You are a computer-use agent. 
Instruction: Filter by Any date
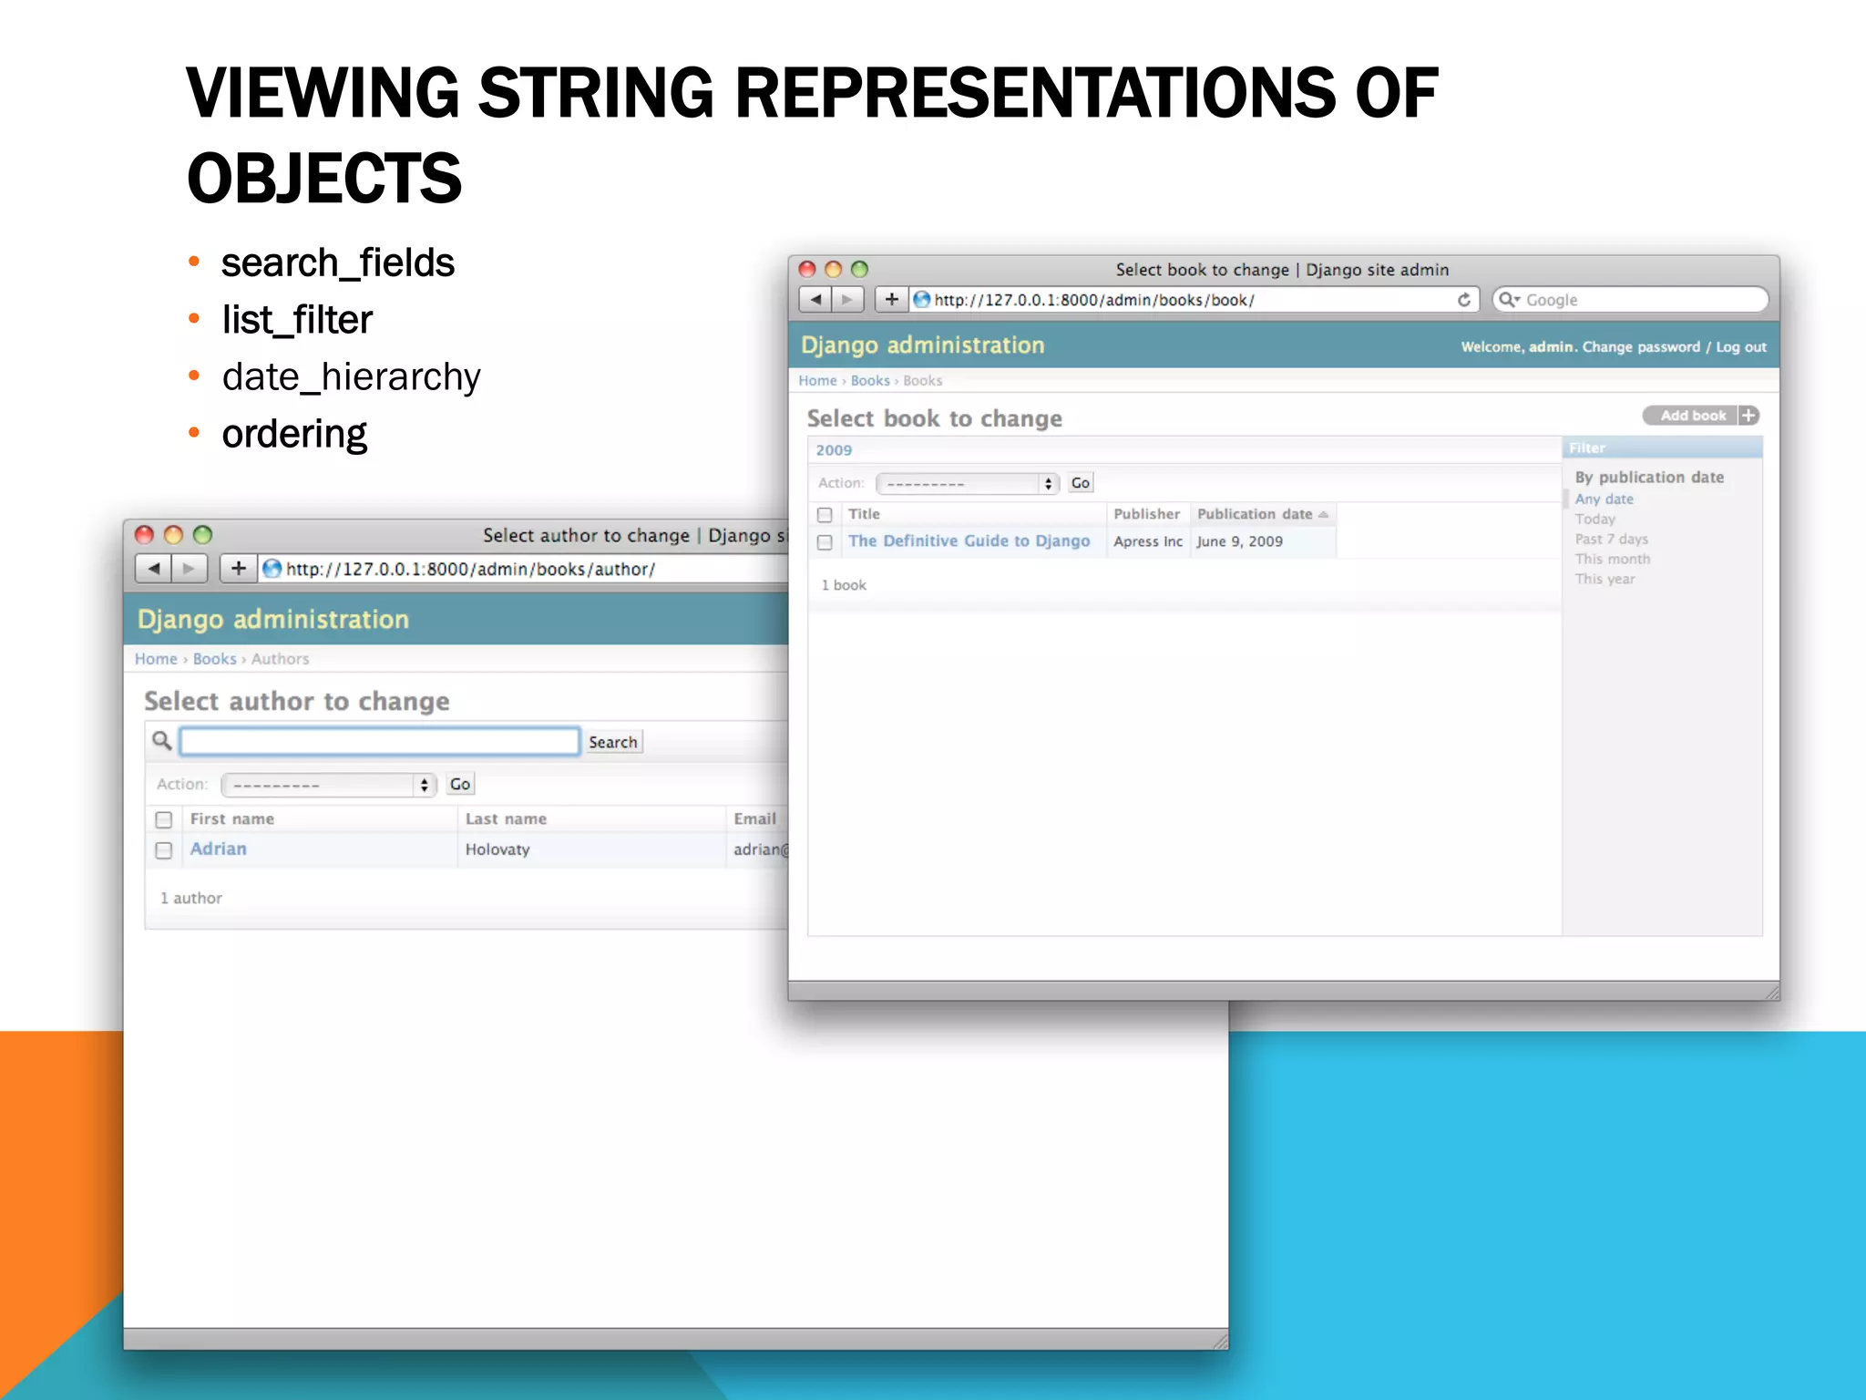[x=1604, y=499]
